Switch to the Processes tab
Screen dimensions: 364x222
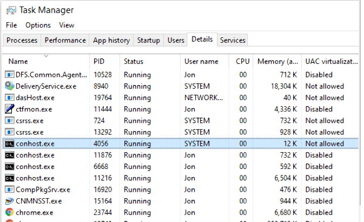coord(22,40)
